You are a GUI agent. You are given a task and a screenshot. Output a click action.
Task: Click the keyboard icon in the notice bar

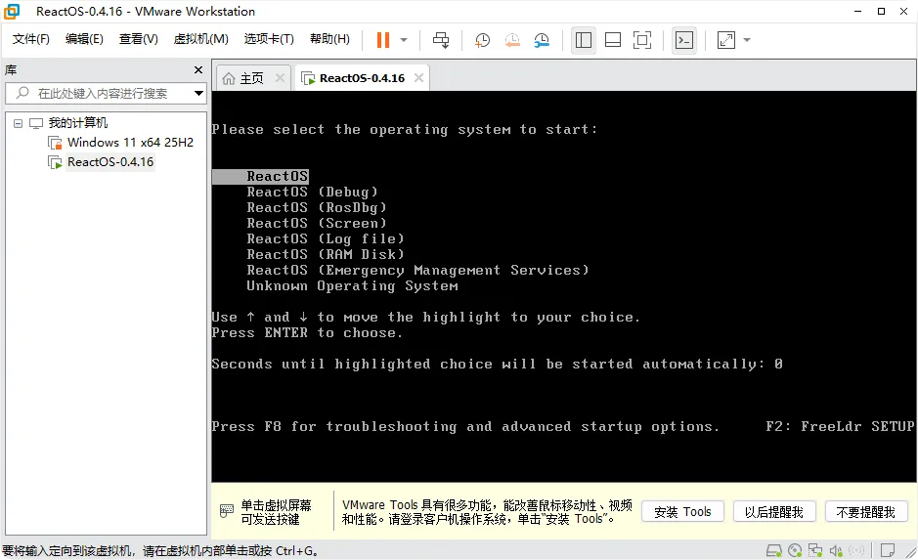(x=227, y=511)
